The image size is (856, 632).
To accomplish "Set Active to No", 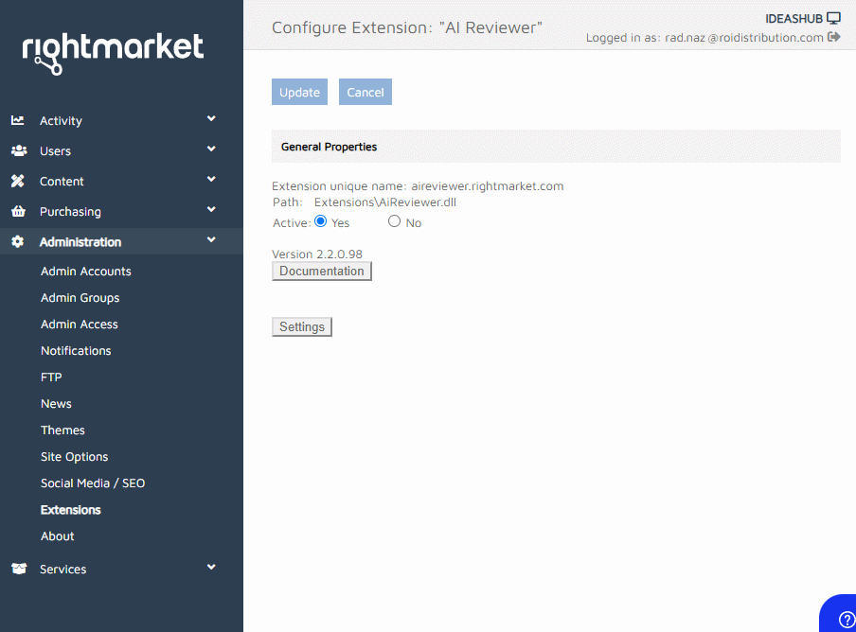I will coord(395,221).
